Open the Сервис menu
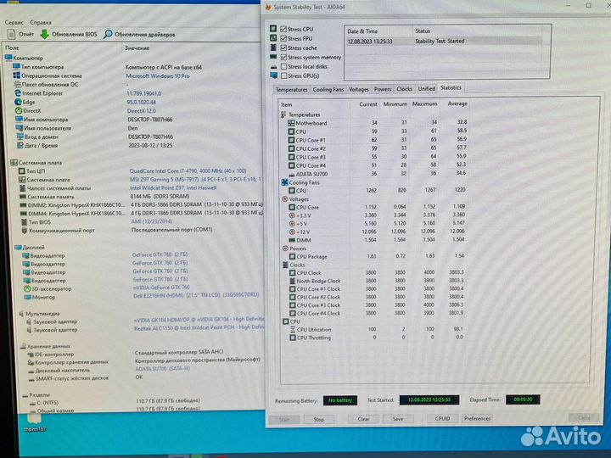The image size is (611, 458). pyautogui.click(x=14, y=23)
